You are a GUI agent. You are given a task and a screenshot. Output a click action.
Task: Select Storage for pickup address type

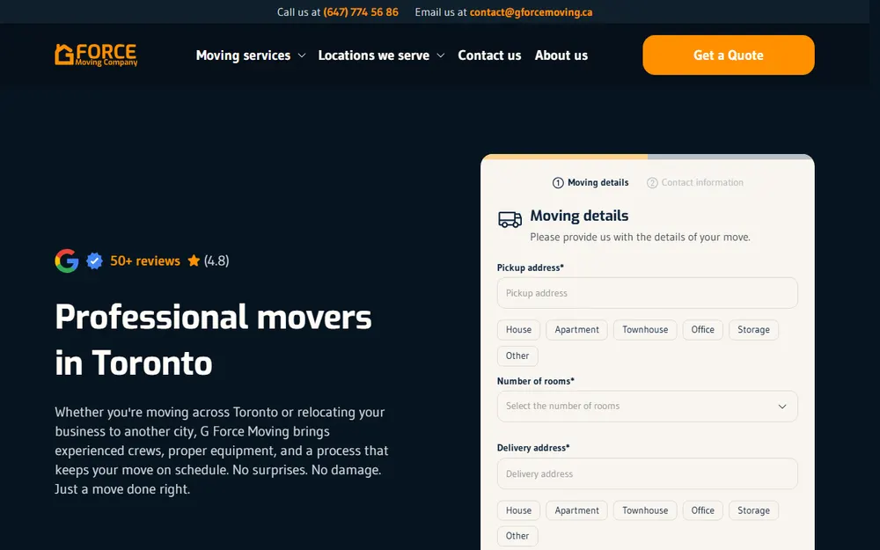(754, 330)
